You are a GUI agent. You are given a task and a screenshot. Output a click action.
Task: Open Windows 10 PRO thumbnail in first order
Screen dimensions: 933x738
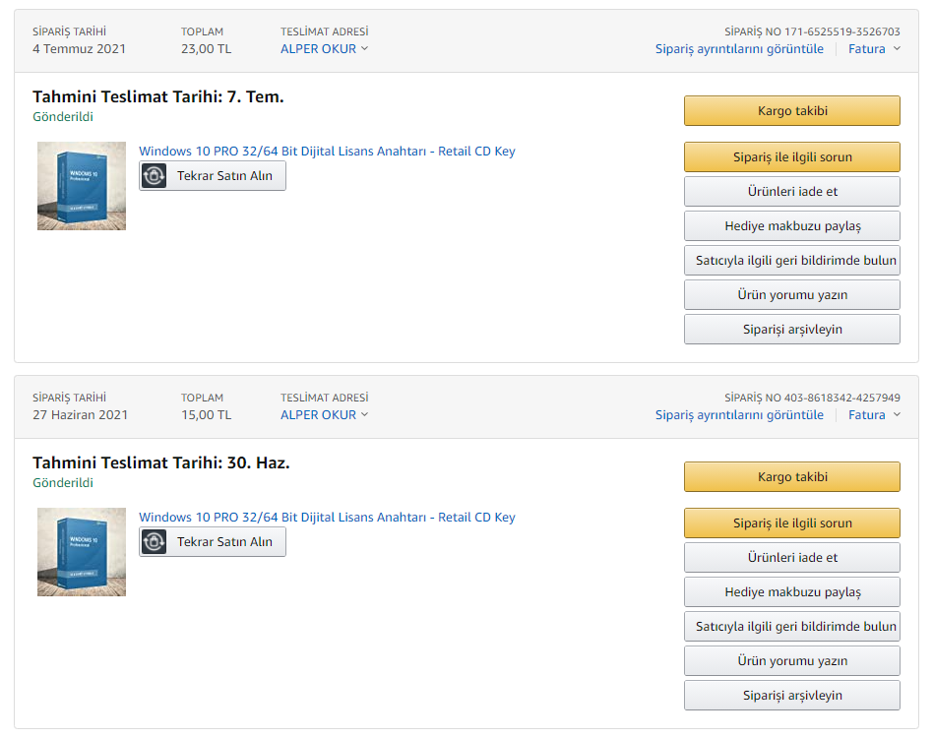click(82, 186)
